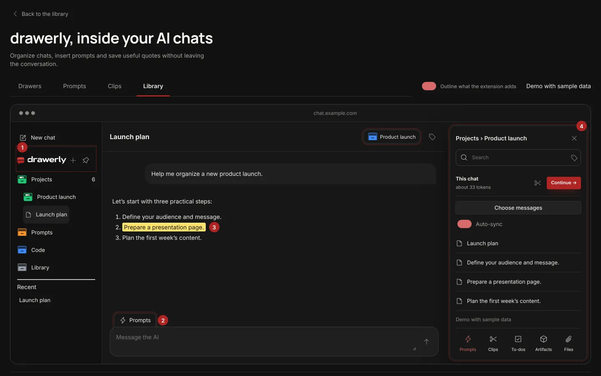
Task: Open Prepare a presentation page panel item
Action: (518, 282)
